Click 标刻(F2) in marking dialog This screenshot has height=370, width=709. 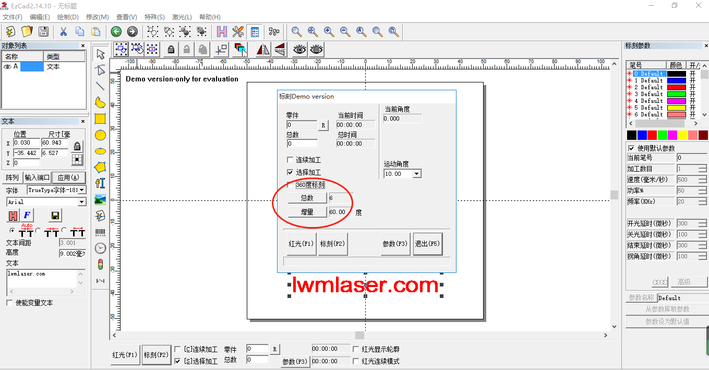click(x=333, y=244)
